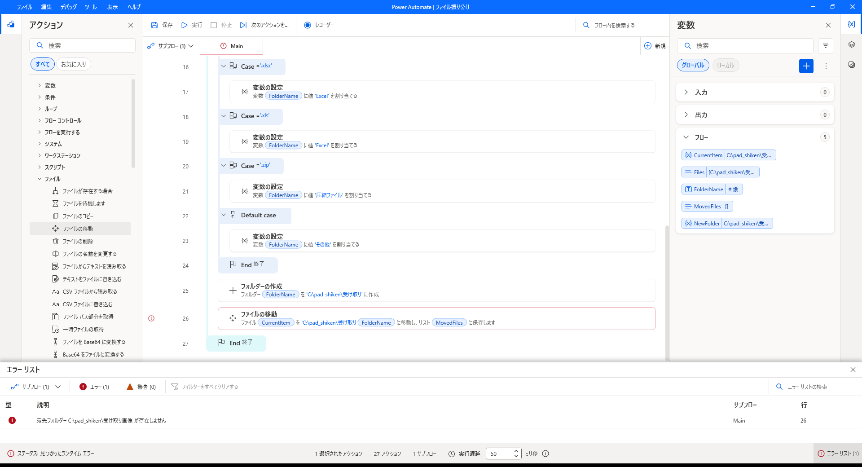Image resolution: width=862 pixels, height=467 pixels.
Task: Open File (ファイル) menu
Action: click(24, 7)
